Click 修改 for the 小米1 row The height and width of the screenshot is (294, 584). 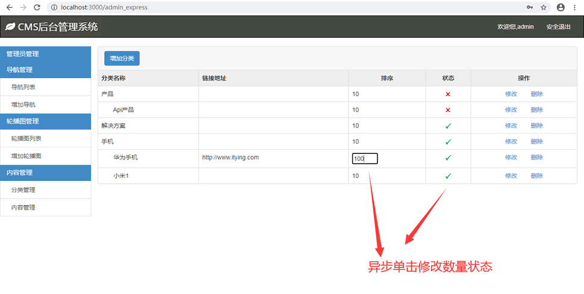[x=511, y=176]
